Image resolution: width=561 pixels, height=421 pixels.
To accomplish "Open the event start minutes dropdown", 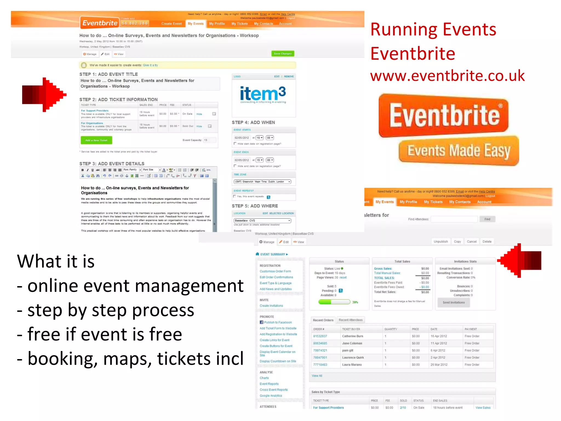I will coord(270,138).
